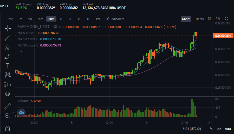The width and height of the screenshot is (234, 134).
Task: Click the date label 5 on time axis
Action: (72, 123)
